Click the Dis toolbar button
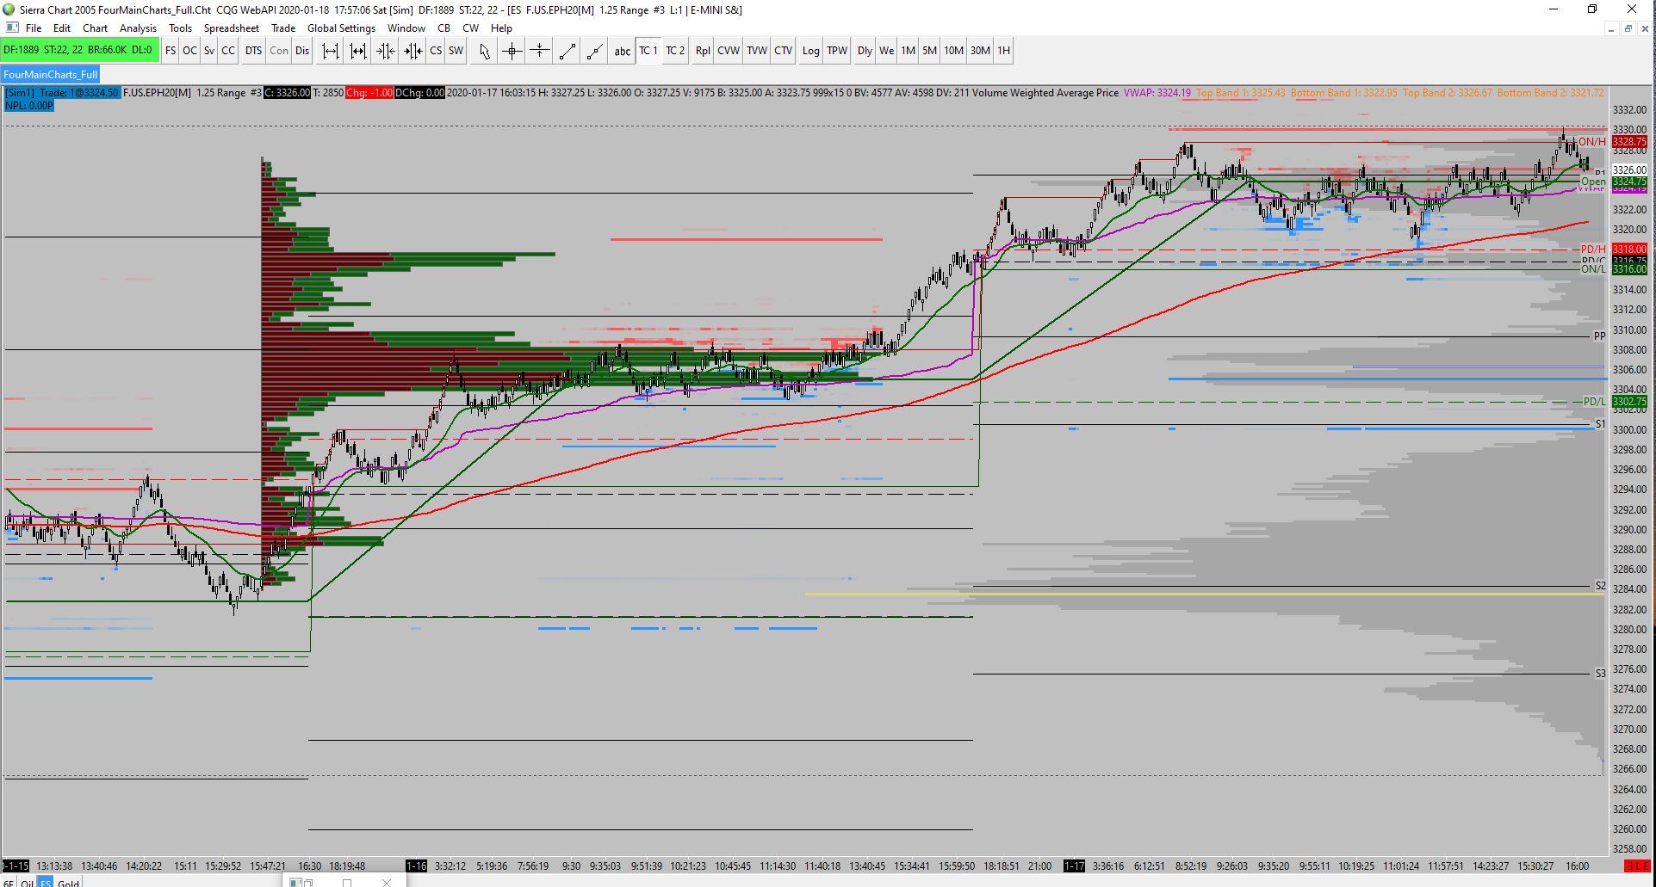 tap(302, 51)
